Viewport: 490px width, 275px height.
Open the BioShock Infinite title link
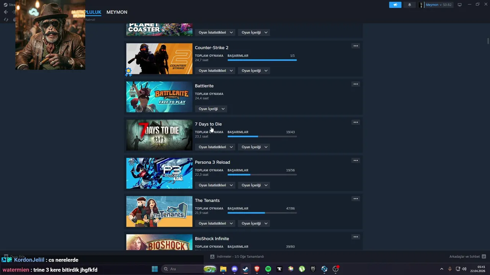click(x=212, y=239)
